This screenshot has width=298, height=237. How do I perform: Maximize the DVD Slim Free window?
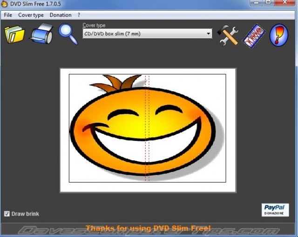[268, 2]
